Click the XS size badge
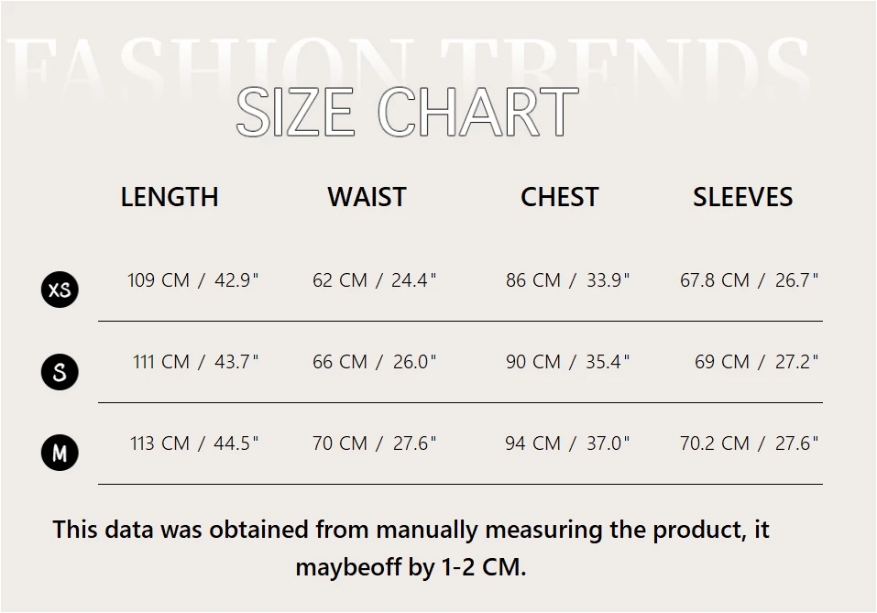The height and width of the screenshot is (613, 877). (60, 290)
